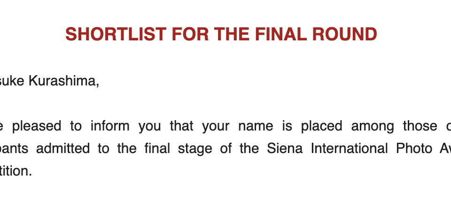Click the SHORTLIST FOR THE FINAL ROUND heading

(221, 34)
